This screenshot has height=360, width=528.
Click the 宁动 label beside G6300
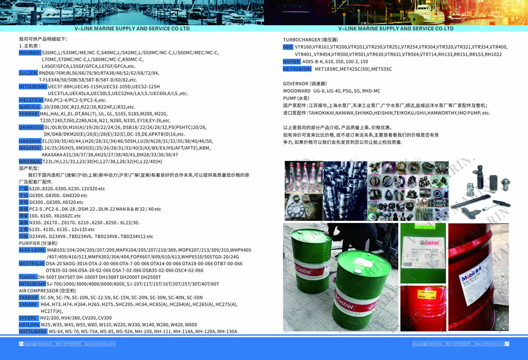click(x=24, y=196)
